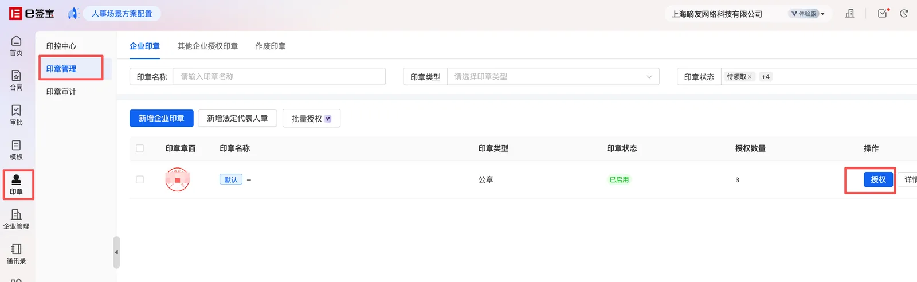The height and width of the screenshot is (282, 917).
Task: Open the 合同 section in the sidebar
Action: [16, 80]
